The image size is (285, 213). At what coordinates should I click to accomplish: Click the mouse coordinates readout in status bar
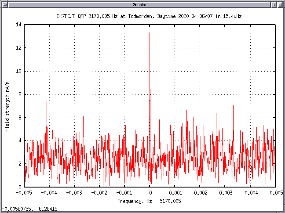point(29,209)
